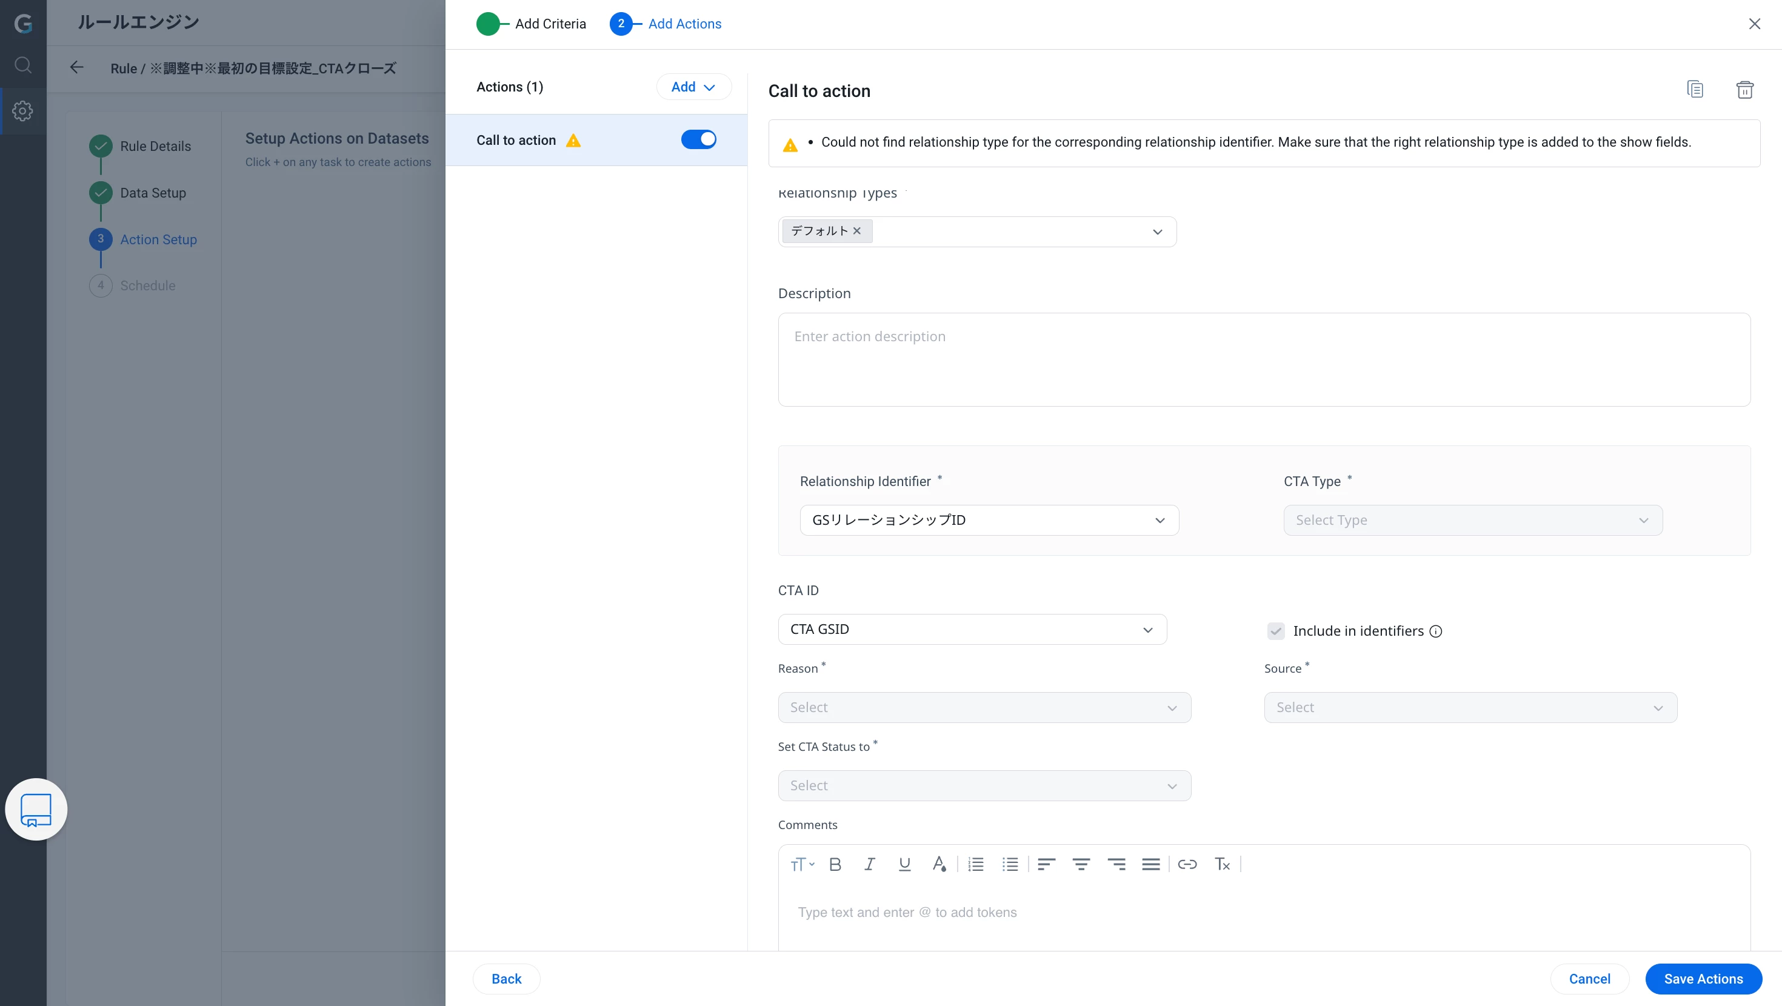Check Include in identifiers checkbox
1782x1006 pixels.
(x=1276, y=630)
